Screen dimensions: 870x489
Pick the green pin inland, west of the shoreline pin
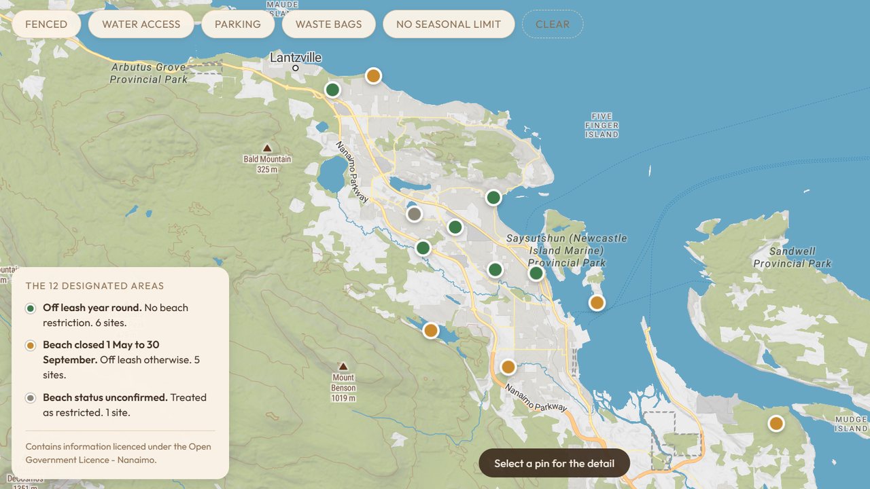tap(495, 270)
